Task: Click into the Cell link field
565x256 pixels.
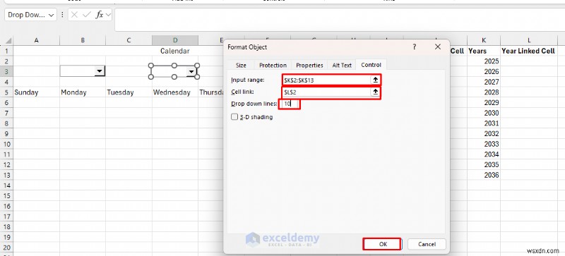Action: coord(326,92)
